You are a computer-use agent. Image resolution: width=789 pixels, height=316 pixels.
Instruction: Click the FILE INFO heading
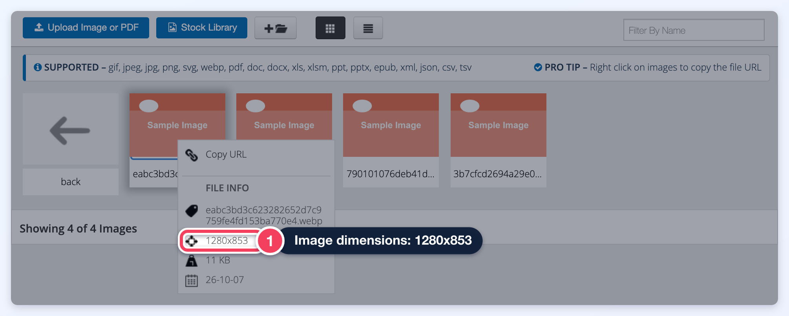coord(227,188)
